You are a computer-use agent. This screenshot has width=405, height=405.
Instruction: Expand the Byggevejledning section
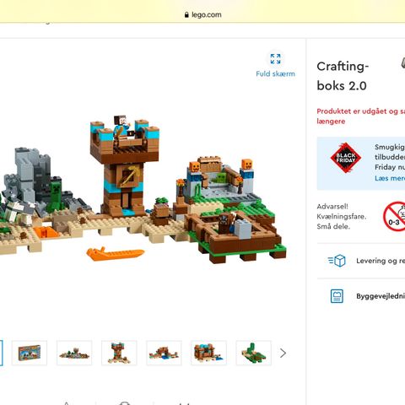point(361,296)
